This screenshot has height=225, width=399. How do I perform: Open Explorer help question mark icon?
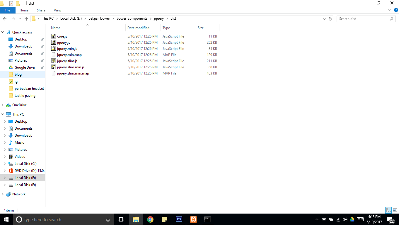click(396, 10)
